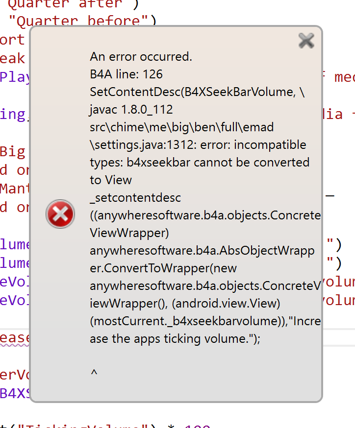The image size is (355, 428).
Task: Select the "B4A line: 126" text
Action: point(126,74)
